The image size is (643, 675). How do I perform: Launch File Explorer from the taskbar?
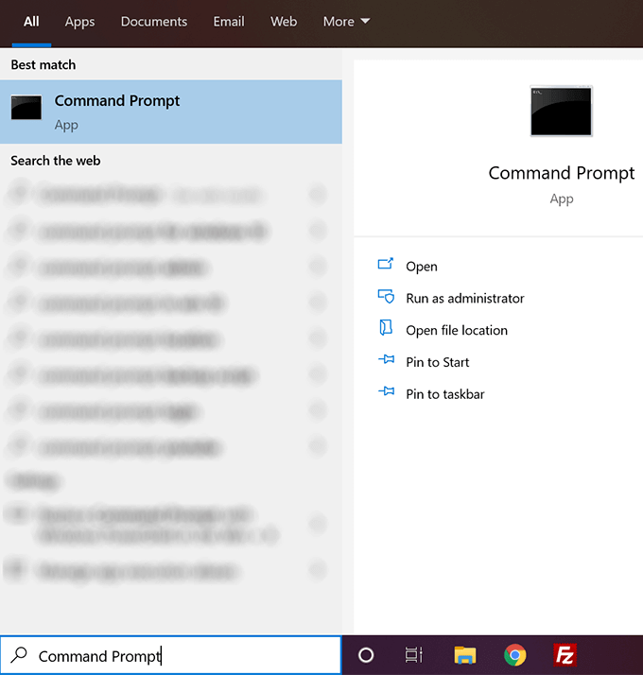pyautogui.click(x=464, y=655)
